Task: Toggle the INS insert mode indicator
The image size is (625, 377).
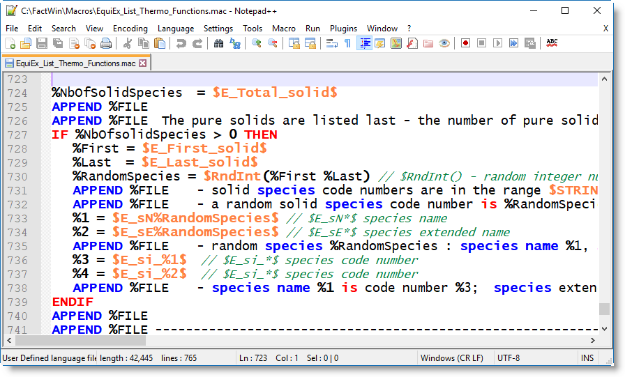Action: tap(587, 358)
